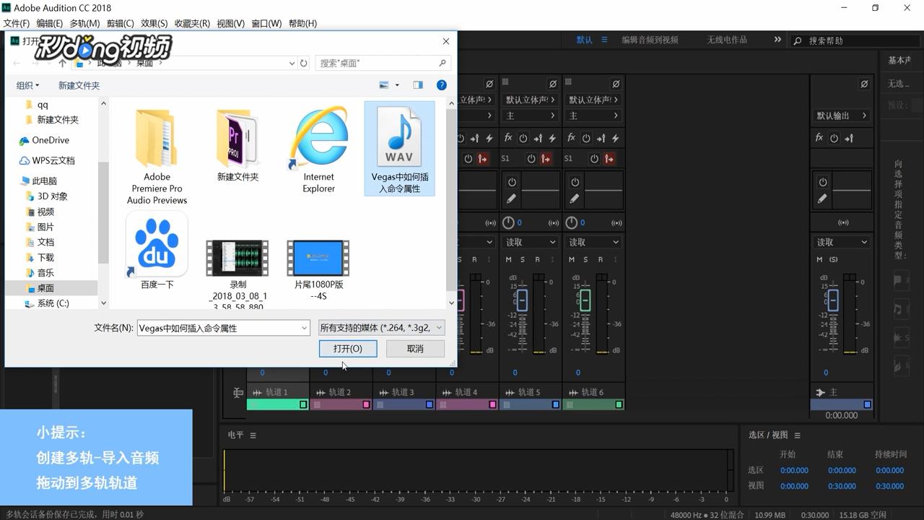Mute track 5 with its M button
924x520 pixels.
point(509,259)
